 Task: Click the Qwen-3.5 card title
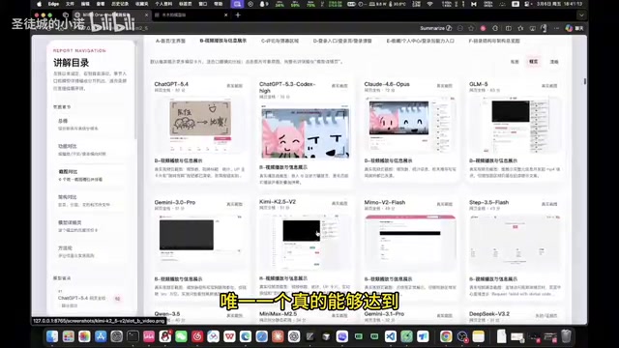point(167,313)
